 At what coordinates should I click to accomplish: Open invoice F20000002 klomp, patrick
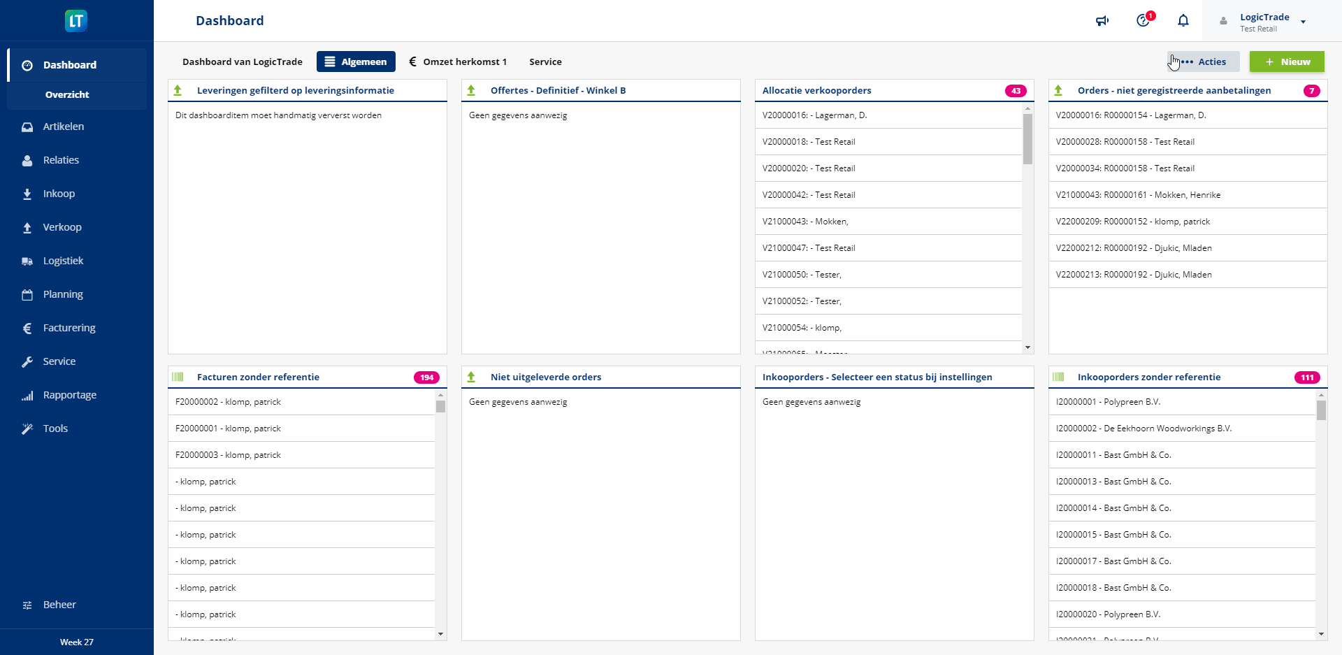(x=228, y=402)
